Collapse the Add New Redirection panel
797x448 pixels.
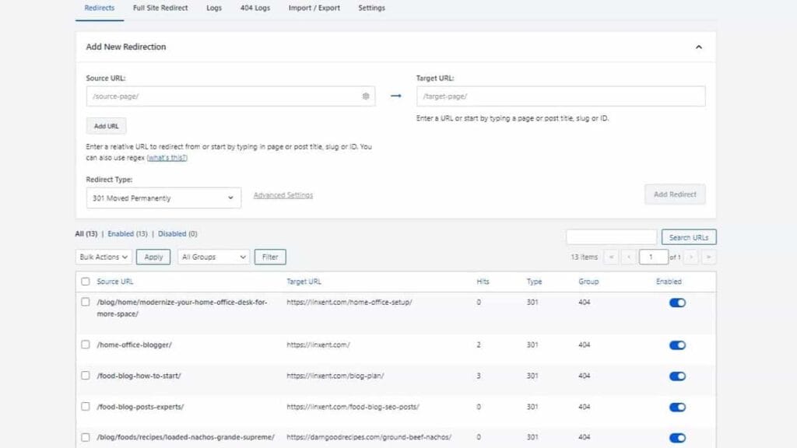(x=698, y=47)
